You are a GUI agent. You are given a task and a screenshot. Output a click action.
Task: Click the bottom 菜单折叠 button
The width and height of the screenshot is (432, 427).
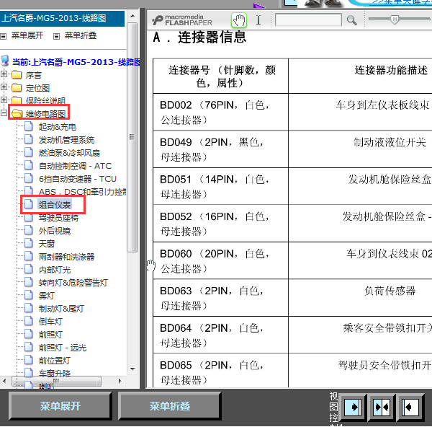(170, 406)
